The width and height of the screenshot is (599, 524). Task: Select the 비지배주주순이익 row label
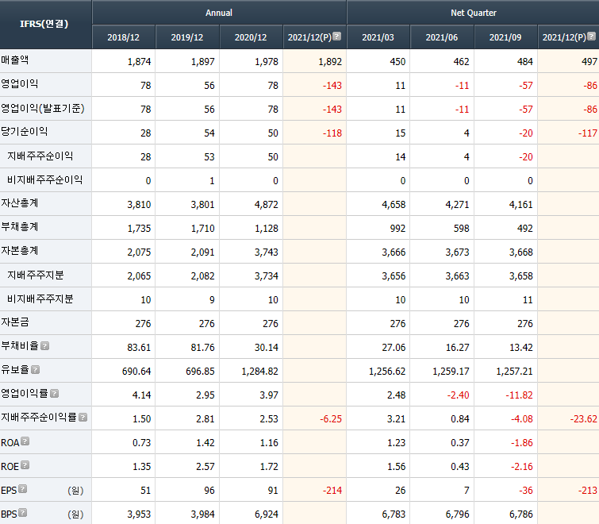(x=44, y=179)
